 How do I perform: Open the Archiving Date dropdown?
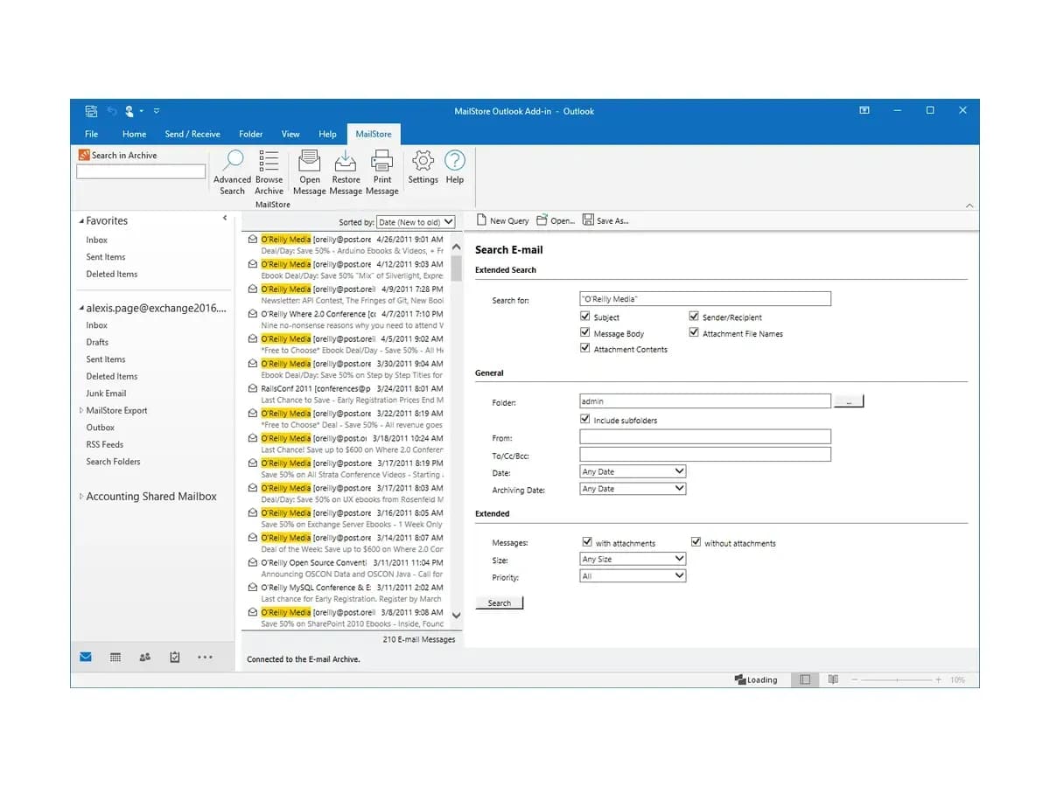point(633,489)
